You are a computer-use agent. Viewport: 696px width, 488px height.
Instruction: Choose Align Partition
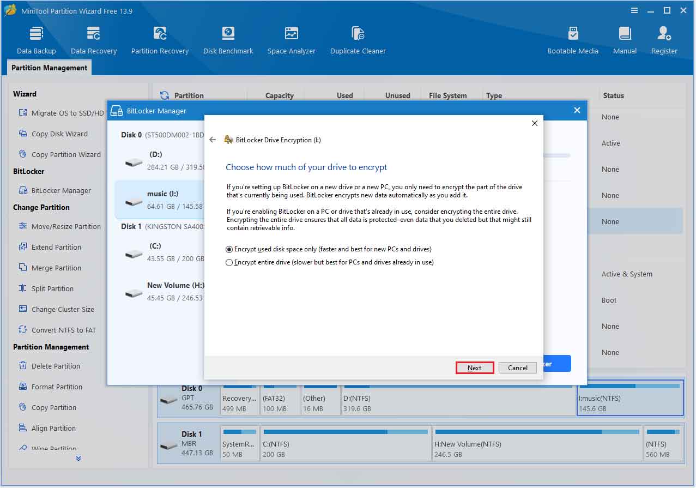click(47, 428)
